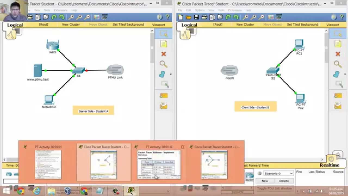Screen dimensions: 348x196
Task: Click Viewport in Client Side window
Action: tap(333, 25)
